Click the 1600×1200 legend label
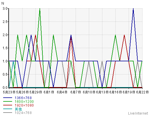The image size is (150, 116). pos(24,102)
